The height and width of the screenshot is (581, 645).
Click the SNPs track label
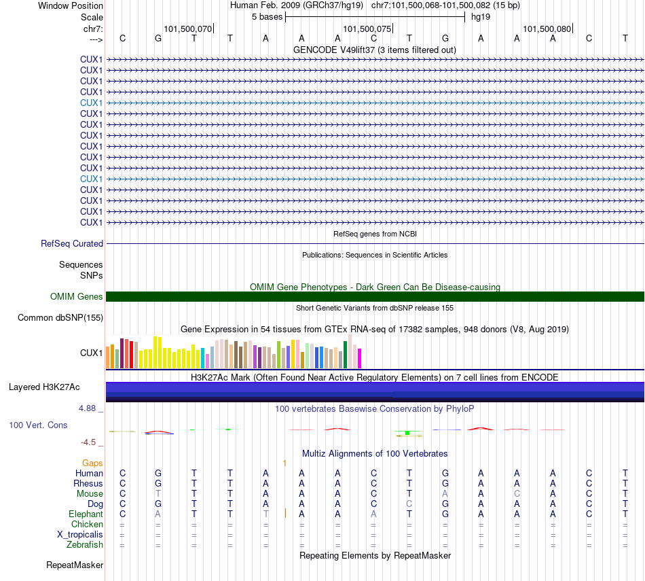[x=92, y=275]
